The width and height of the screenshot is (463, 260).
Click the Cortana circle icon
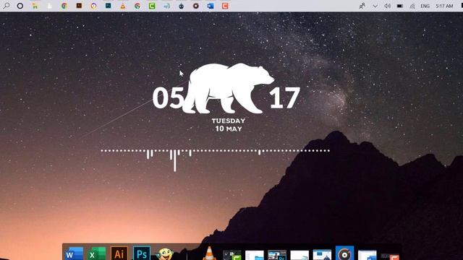(x=20, y=6)
